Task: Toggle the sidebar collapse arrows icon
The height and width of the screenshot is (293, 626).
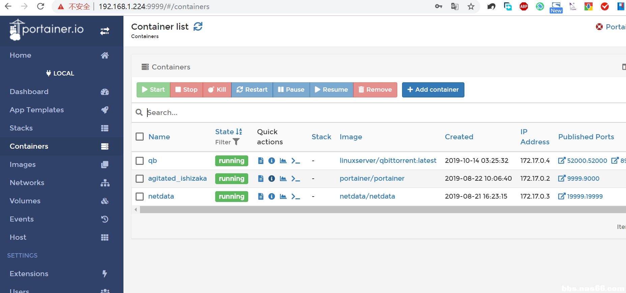Action: click(x=105, y=31)
